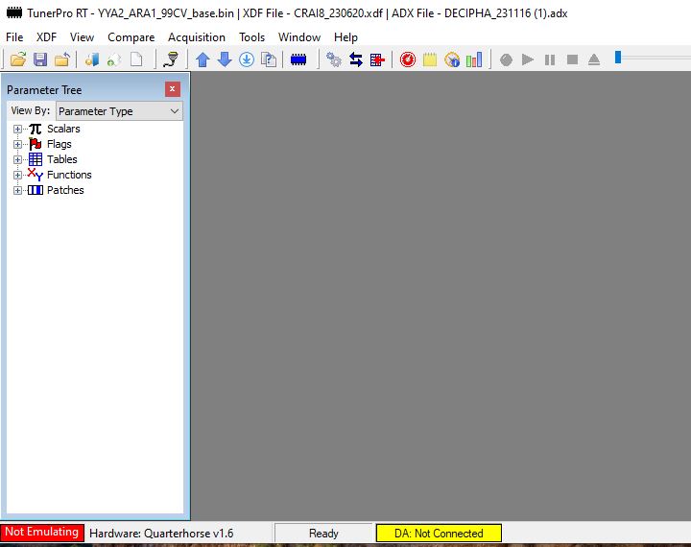Click the compare arrows toolbar icon

(x=356, y=59)
